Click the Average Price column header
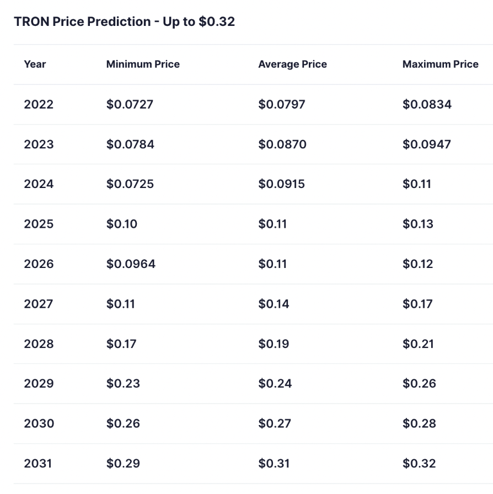The height and width of the screenshot is (494, 493). 292,64
